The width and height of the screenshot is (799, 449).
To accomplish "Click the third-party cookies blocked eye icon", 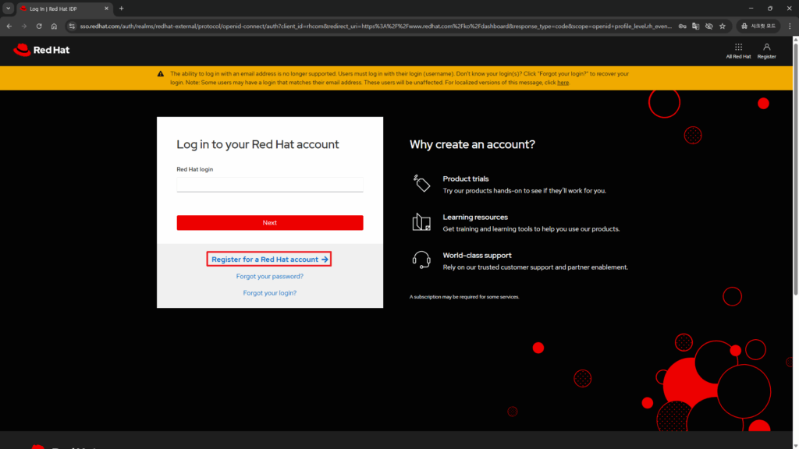I will point(708,26).
